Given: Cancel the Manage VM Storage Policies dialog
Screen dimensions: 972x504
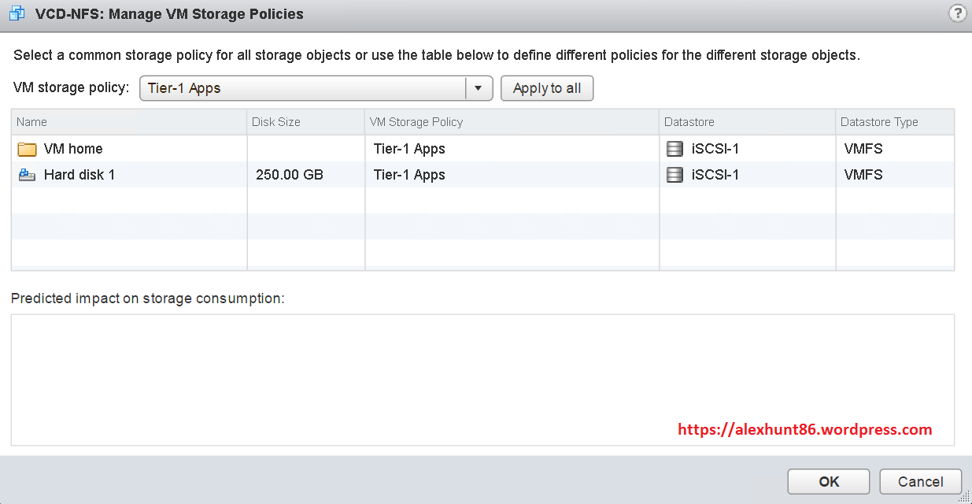Looking at the screenshot, I should (920, 481).
